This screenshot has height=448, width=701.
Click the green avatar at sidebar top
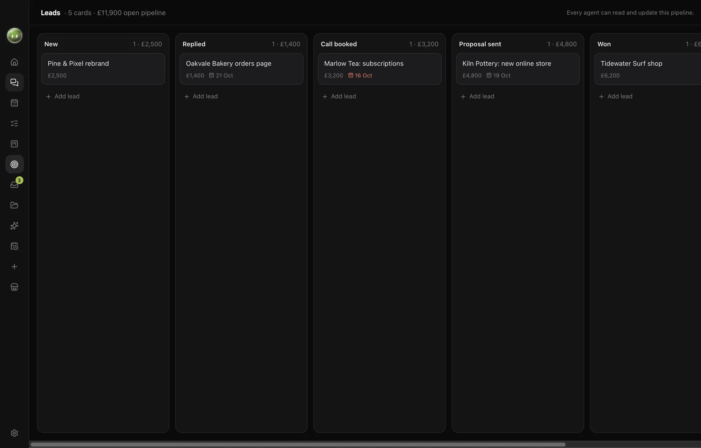click(14, 35)
